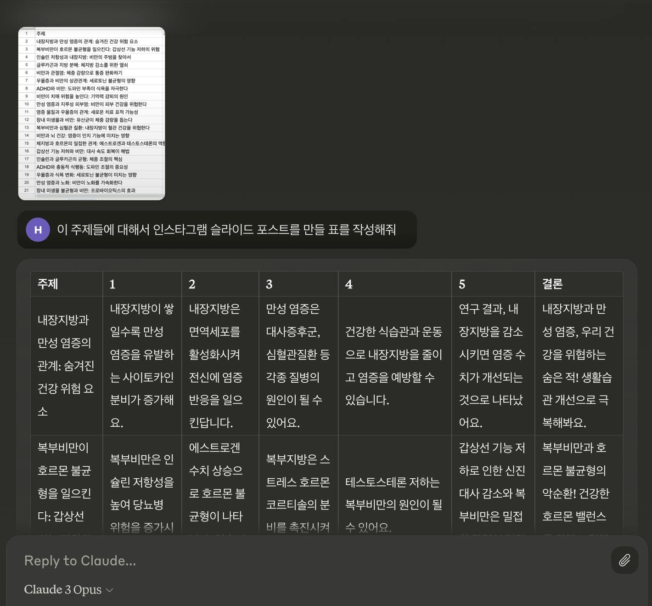Click the cell starting 내장지방이 쌓일수록
The image size is (652, 606).
pyautogui.click(x=142, y=366)
